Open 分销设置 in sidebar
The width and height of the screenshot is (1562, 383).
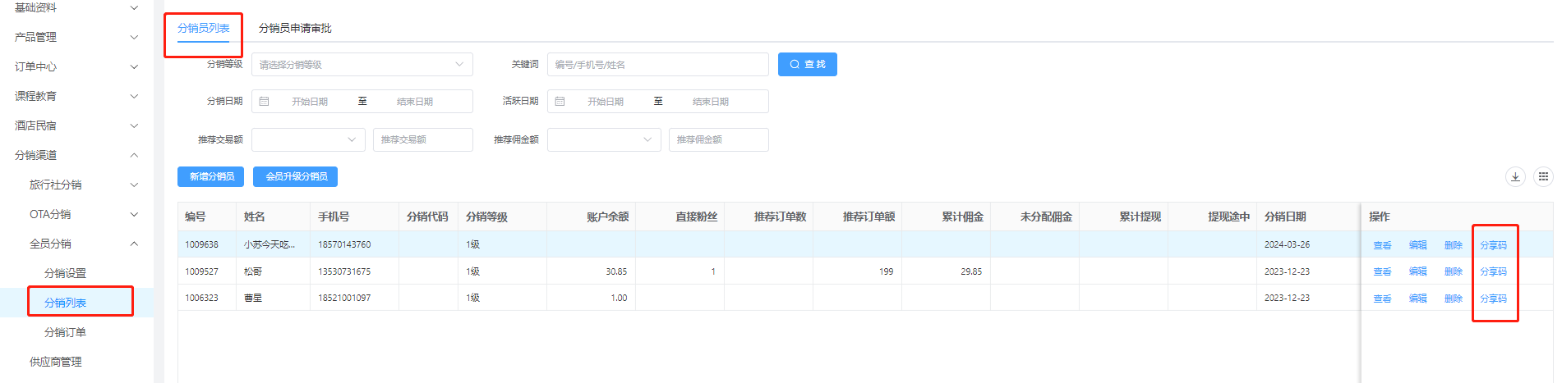coord(65,274)
